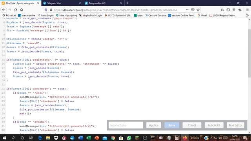Open the Istanze online bookmark

pos(27,15)
